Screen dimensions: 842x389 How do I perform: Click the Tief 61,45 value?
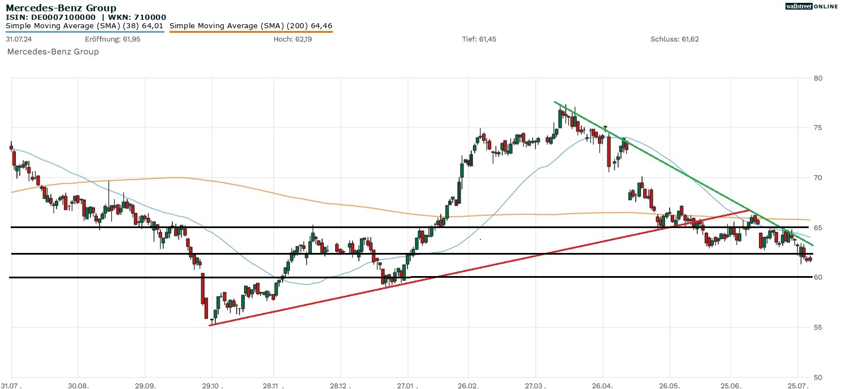point(479,39)
